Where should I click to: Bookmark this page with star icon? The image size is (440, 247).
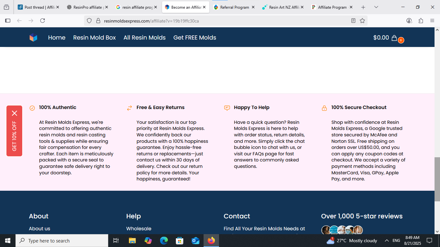pyautogui.click(x=362, y=21)
